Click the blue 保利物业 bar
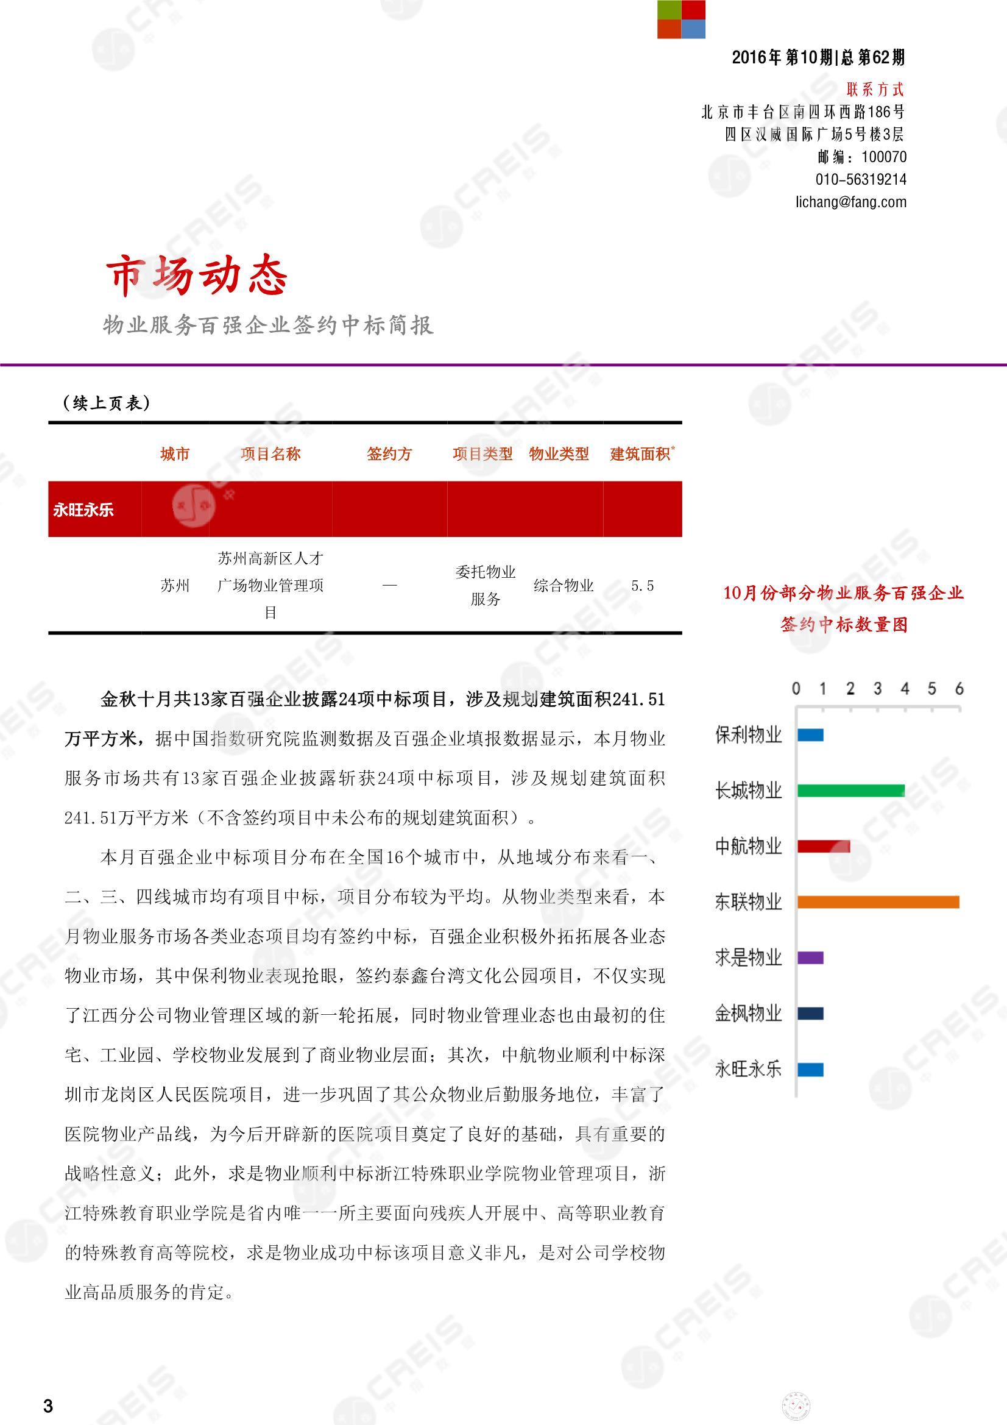Screen dimensions: 1007x1425 [x=810, y=735]
